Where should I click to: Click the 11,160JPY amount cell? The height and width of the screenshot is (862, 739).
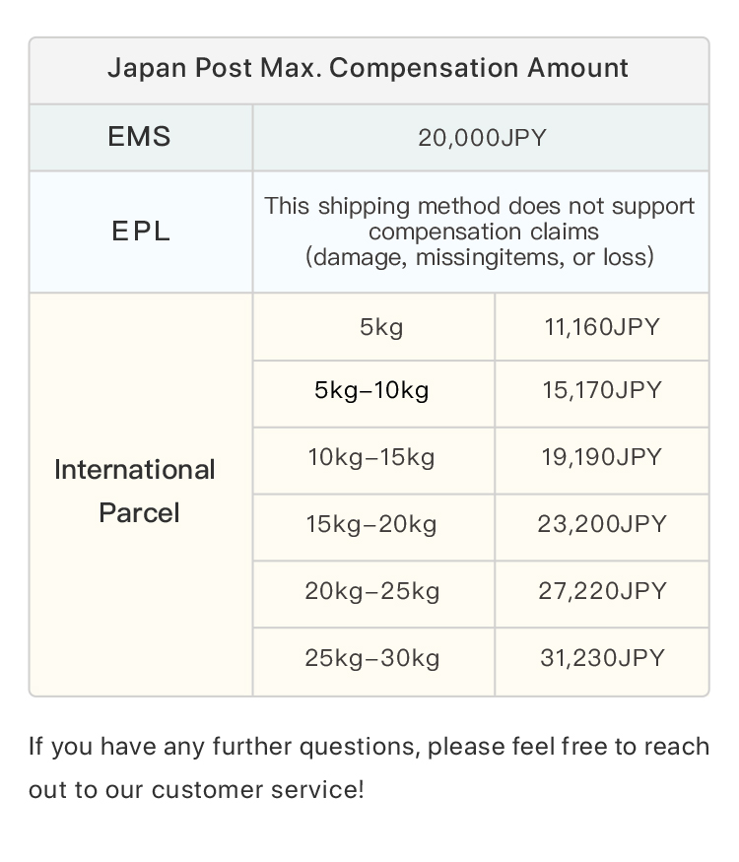tap(601, 327)
